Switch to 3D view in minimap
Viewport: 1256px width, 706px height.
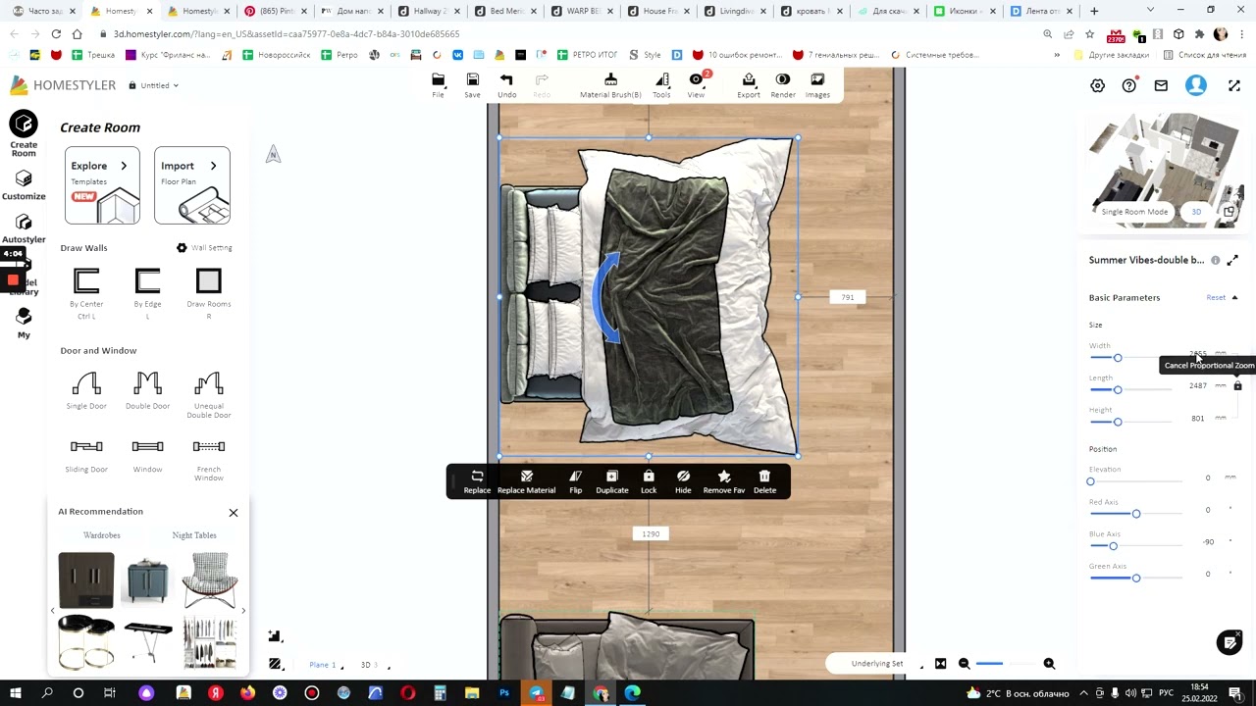1196,212
